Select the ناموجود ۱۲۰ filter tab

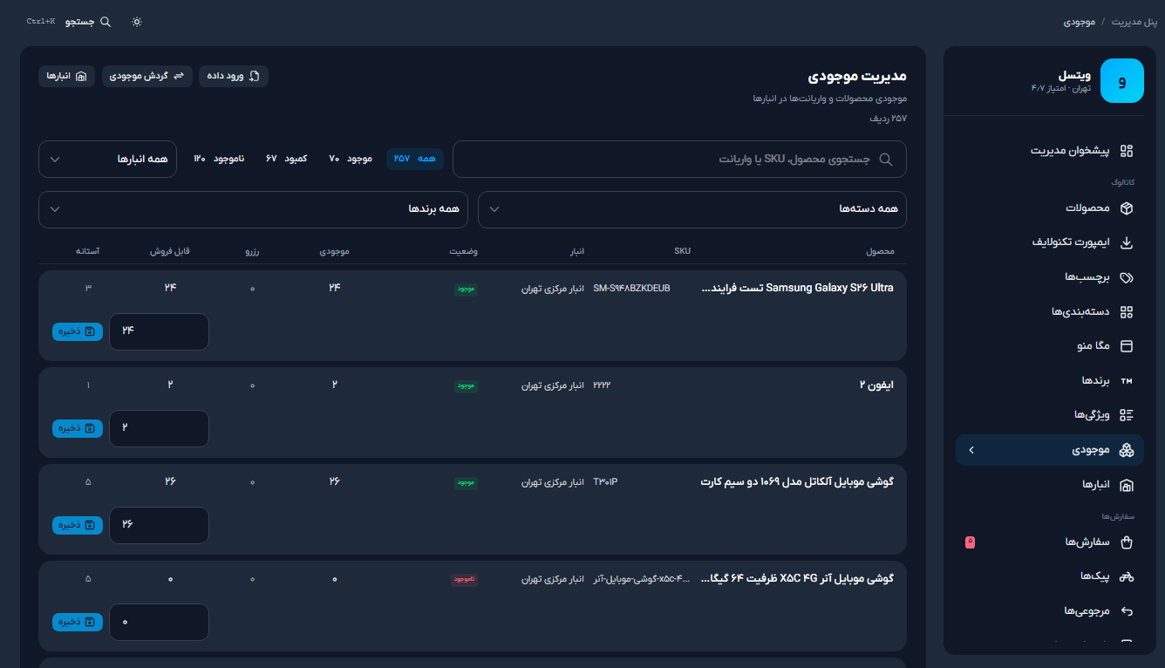(x=219, y=159)
